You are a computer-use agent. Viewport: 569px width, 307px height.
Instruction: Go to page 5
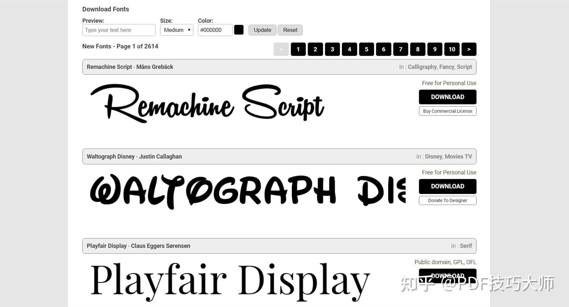click(x=366, y=49)
